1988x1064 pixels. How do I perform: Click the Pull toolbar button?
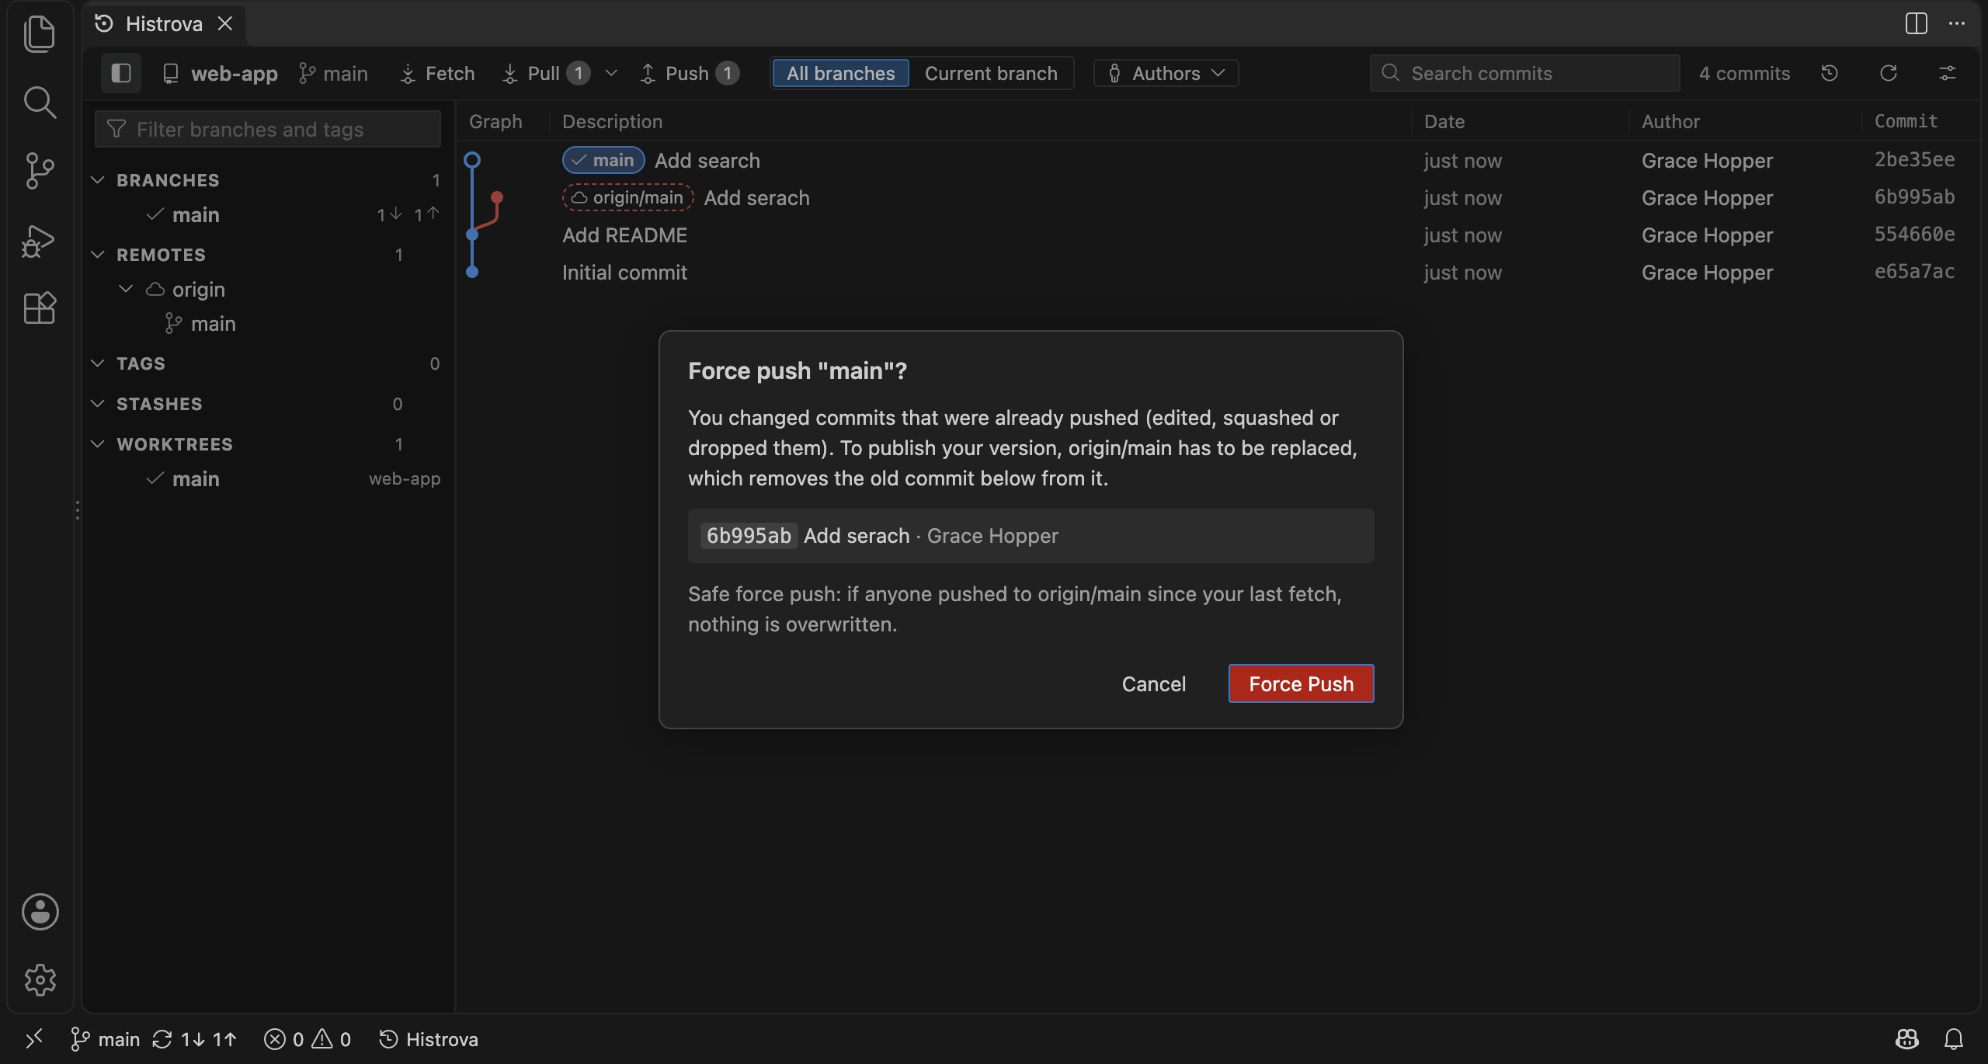(546, 73)
